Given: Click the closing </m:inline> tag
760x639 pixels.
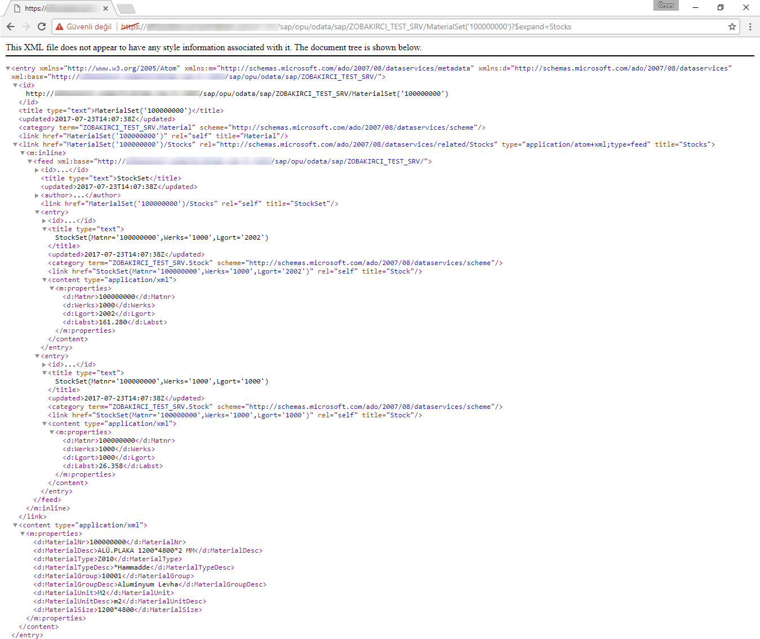Looking at the screenshot, I should click(x=48, y=508).
